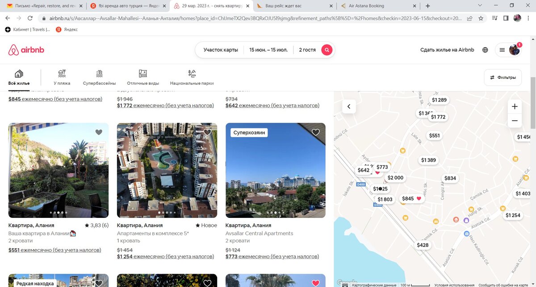Open the Суперхозяин listing photo
This screenshot has width=536, height=287.
[x=276, y=170]
